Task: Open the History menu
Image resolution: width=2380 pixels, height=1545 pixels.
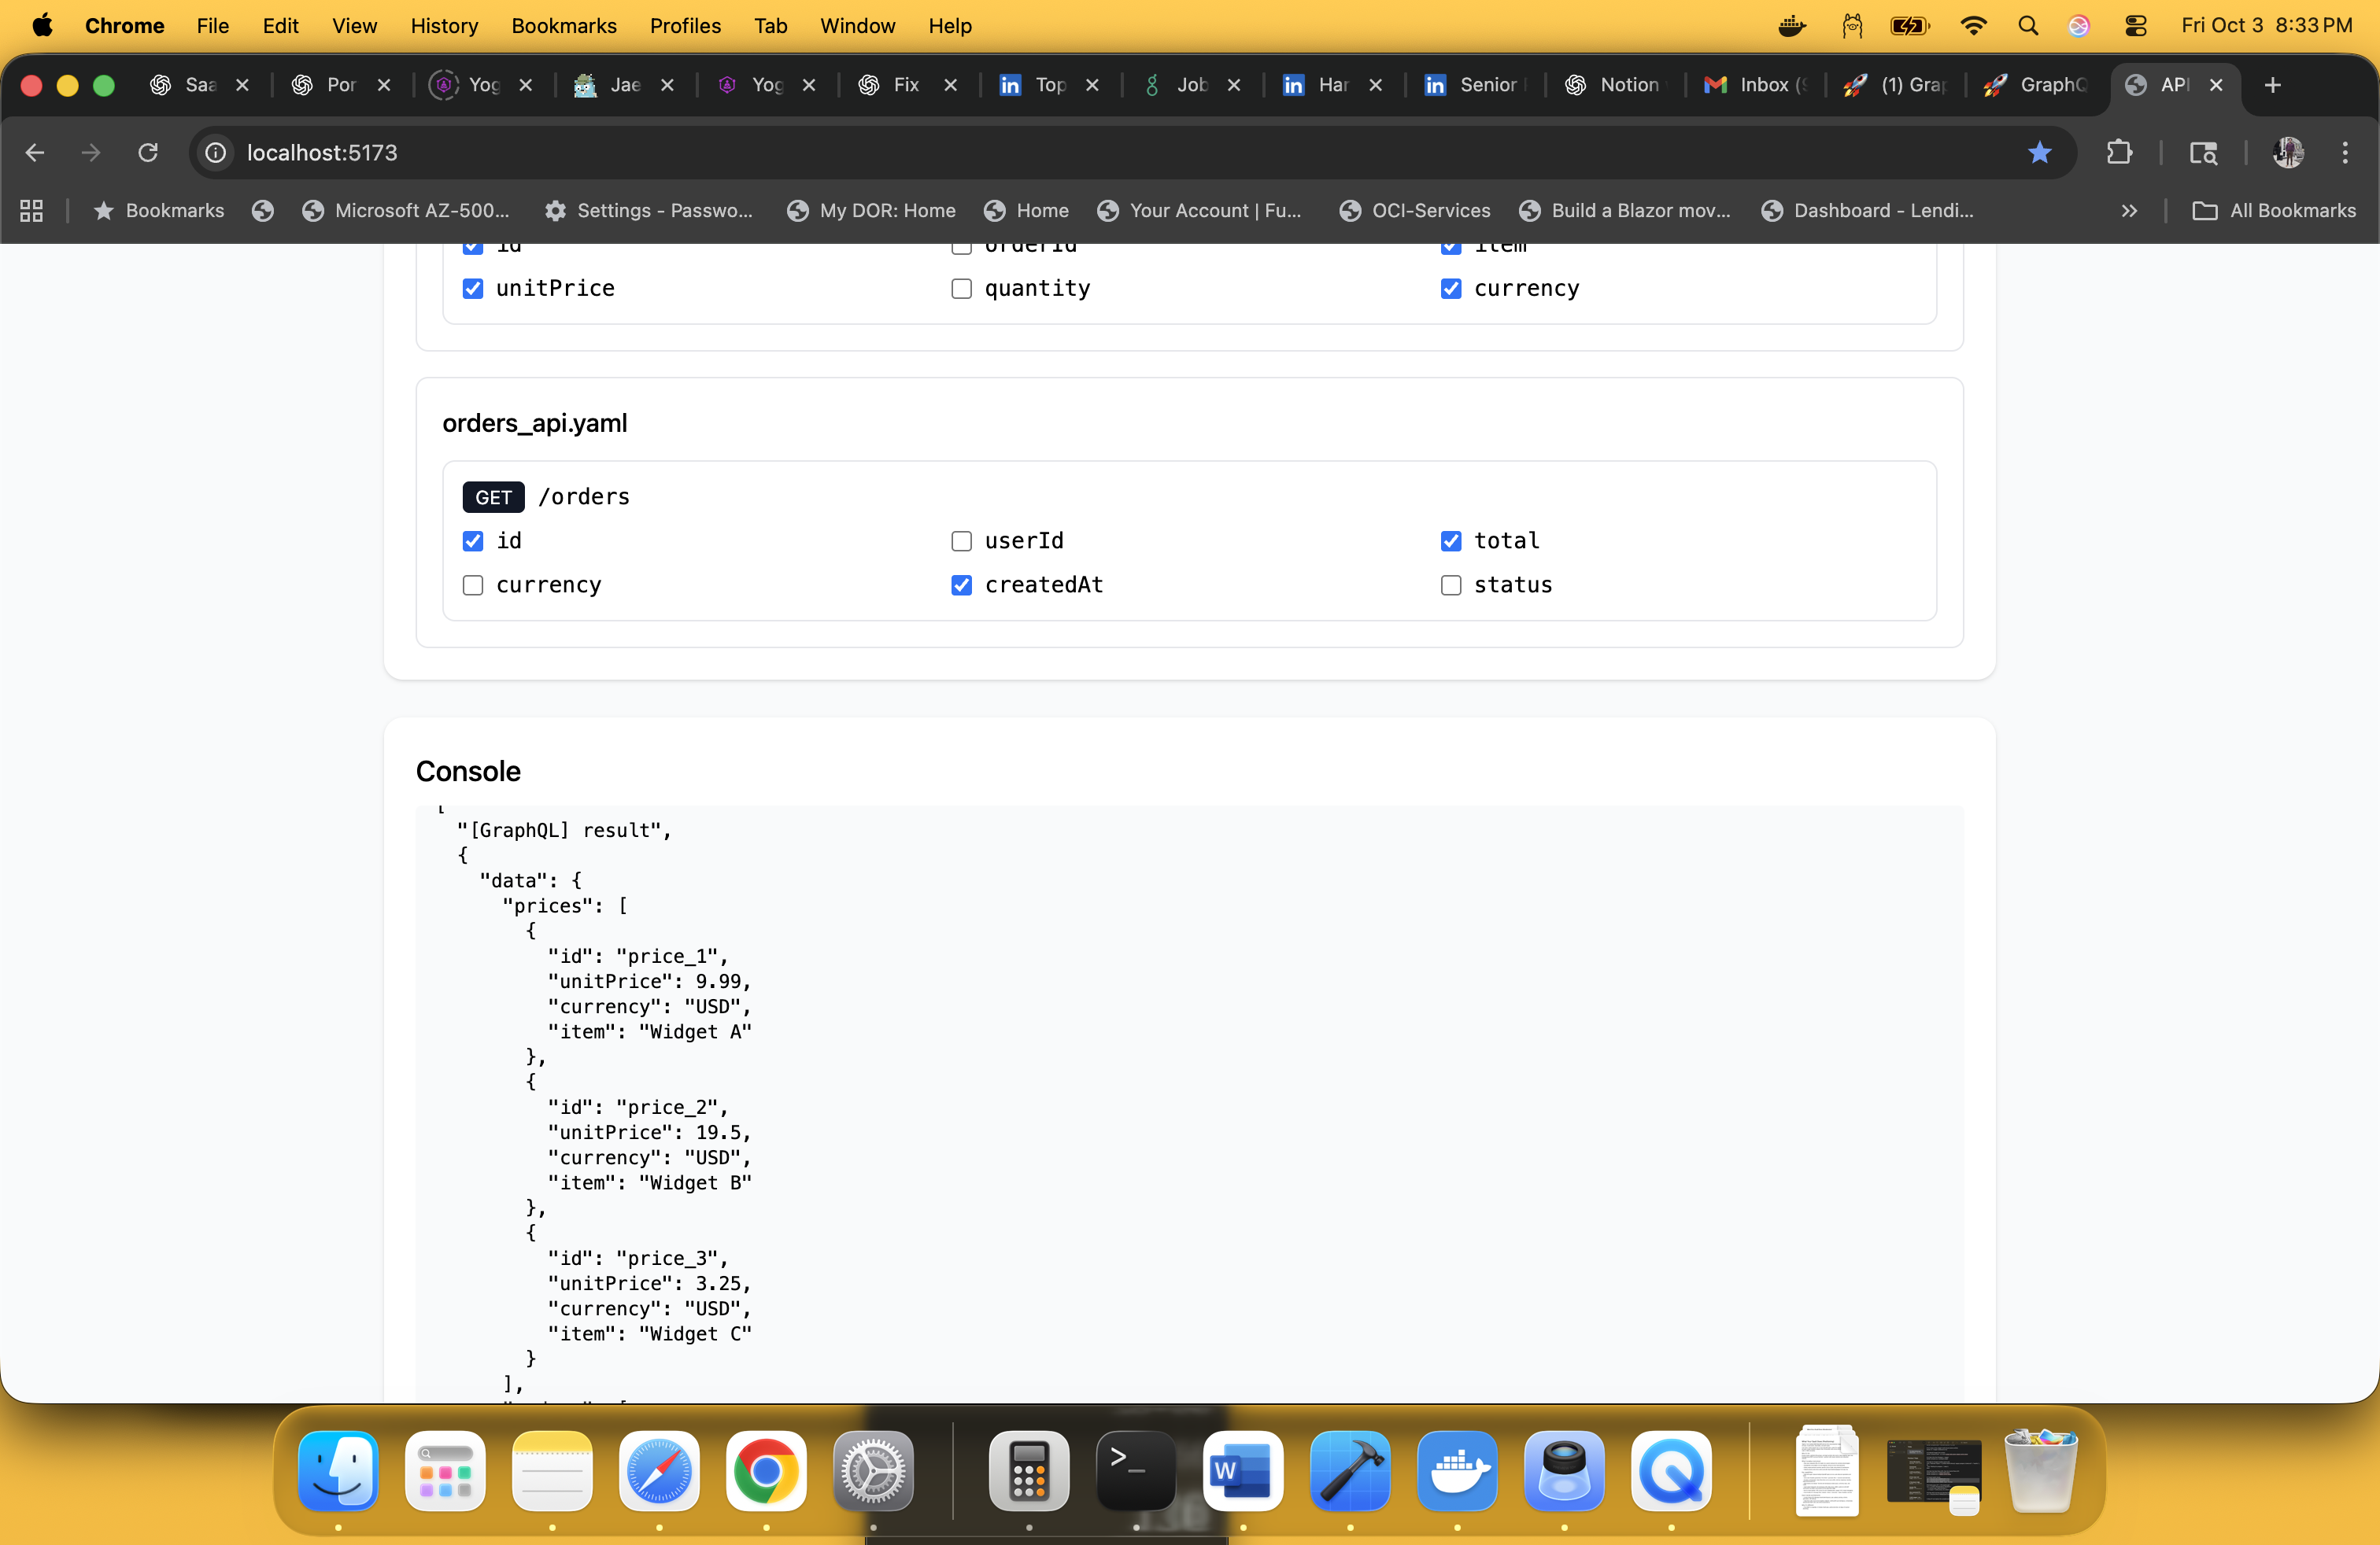Action: tap(444, 26)
